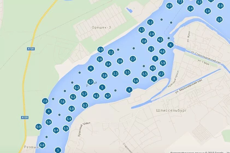Open the 6.4 depth point
The width and height of the screenshot is (230, 153).
pyautogui.click(x=56, y=130)
